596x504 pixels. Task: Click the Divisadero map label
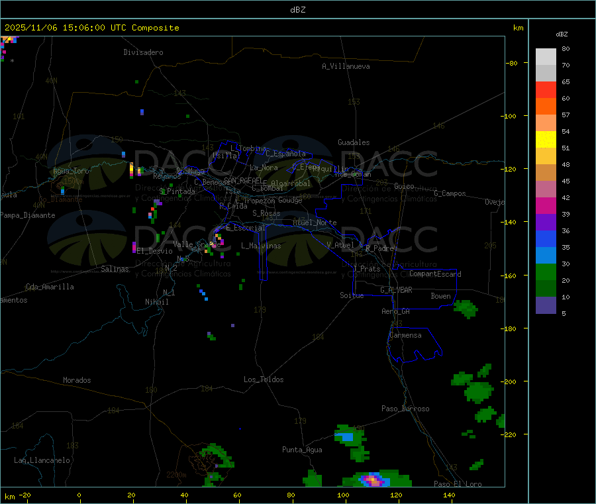click(143, 52)
